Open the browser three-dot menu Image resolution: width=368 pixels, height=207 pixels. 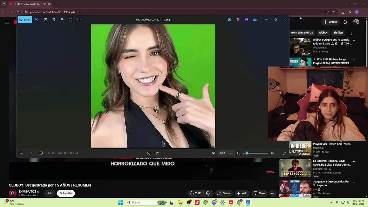pos(364,12)
